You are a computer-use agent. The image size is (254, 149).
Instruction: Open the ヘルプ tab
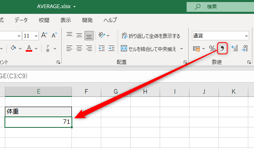pyautogui.click(x=110, y=20)
